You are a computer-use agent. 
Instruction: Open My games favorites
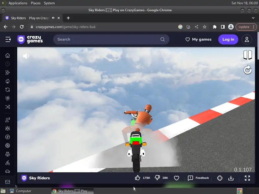[198, 39]
